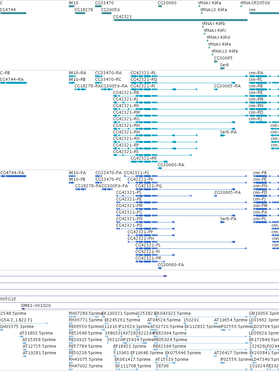Click protein CG42321-PQ
Screen dimensions: 279x371
(149, 186)
